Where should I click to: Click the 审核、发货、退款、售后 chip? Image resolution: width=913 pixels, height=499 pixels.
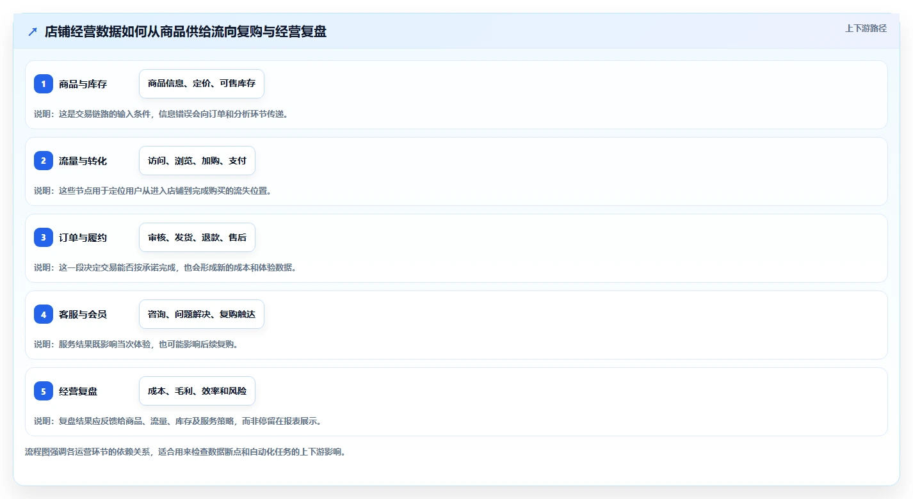click(197, 237)
